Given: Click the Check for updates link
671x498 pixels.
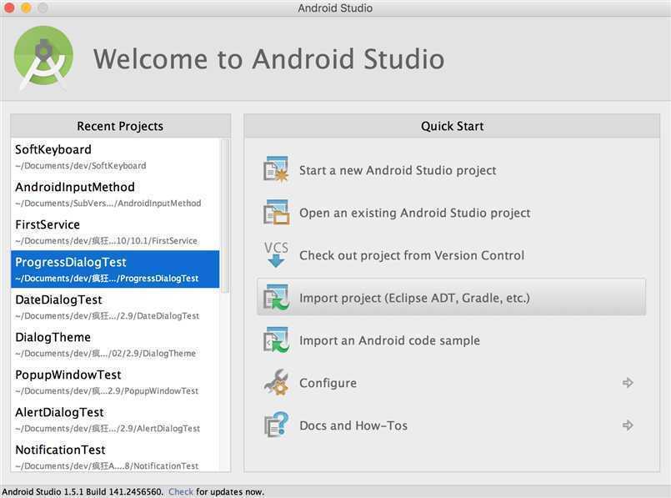Looking at the screenshot, I should [181, 491].
